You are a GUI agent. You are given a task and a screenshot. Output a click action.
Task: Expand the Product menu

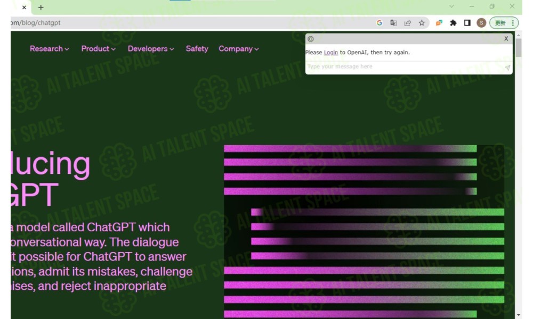98,49
